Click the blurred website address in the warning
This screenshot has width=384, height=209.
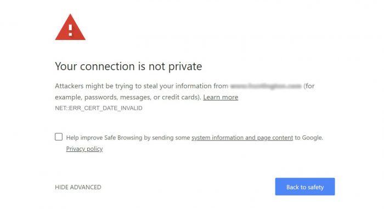coord(266,86)
